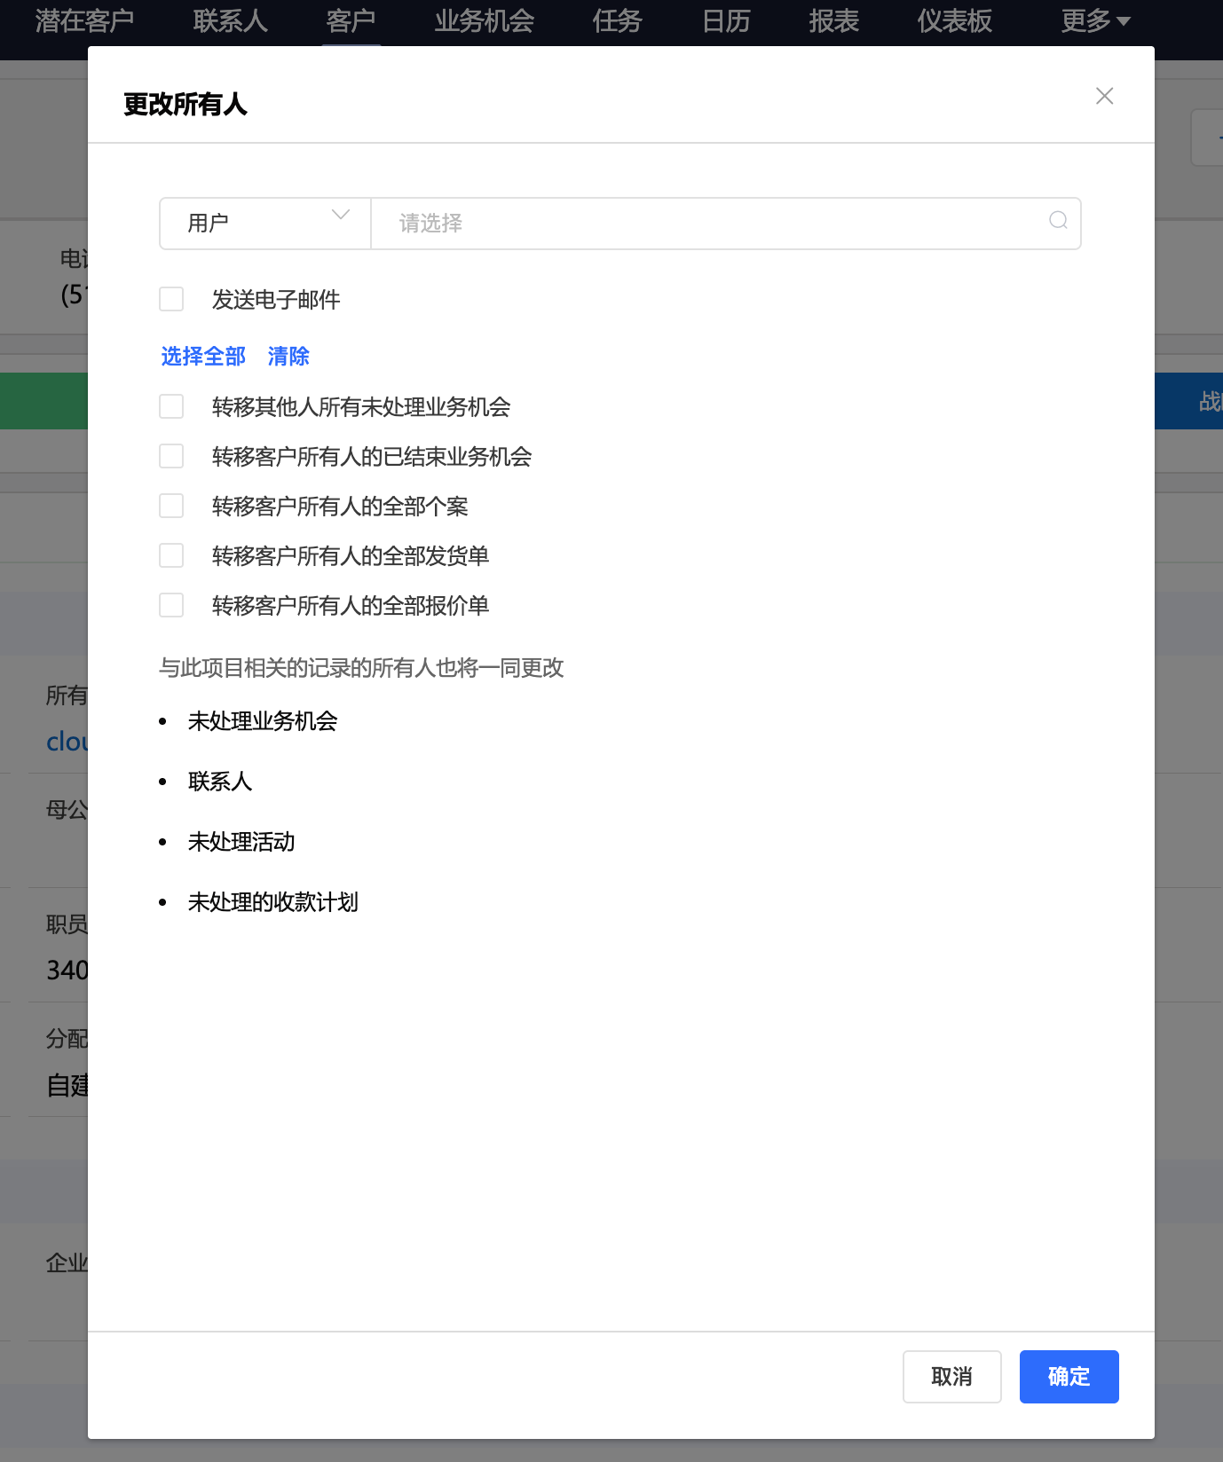
Task: Tick 转移客户所有人的全部发货单 checkbox
Action: click(x=171, y=555)
